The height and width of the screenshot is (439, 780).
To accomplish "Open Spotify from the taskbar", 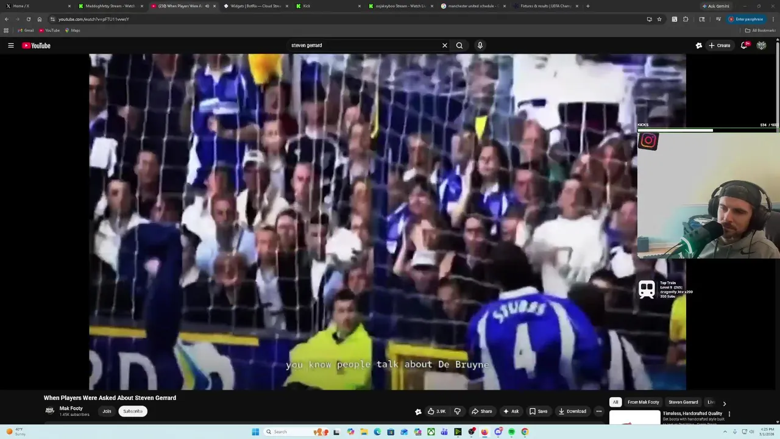I will tap(511, 432).
